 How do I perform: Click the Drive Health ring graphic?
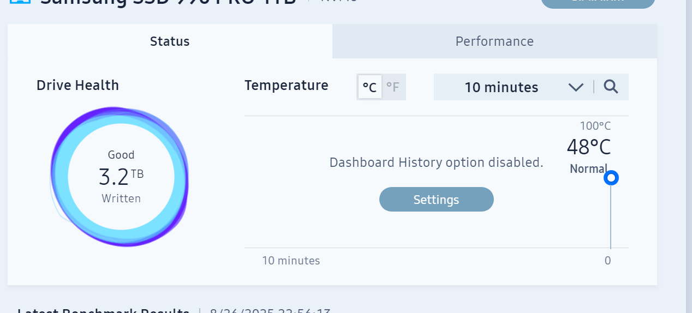pos(120,177)
